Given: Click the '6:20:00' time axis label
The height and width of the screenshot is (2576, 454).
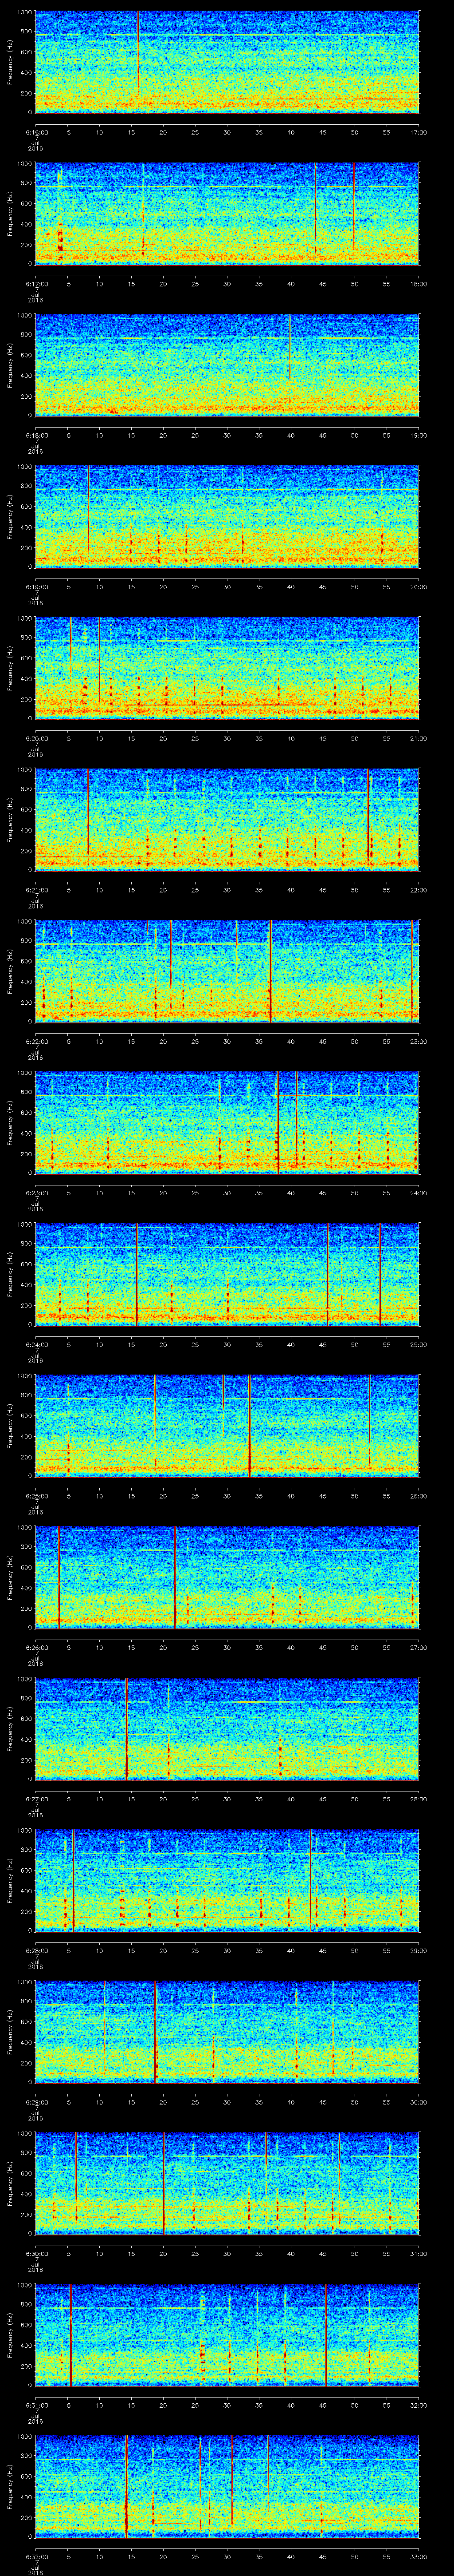Looking at the screenshot, I should tap(36, 738).
